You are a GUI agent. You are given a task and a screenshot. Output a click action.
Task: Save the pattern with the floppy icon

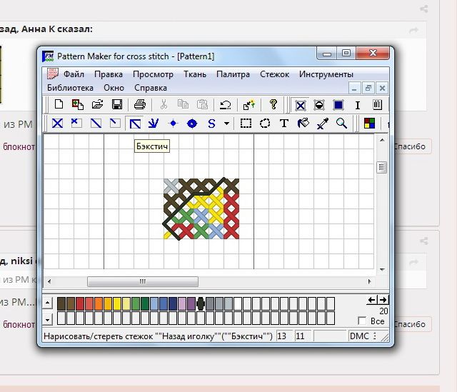(x=117, y=104)
